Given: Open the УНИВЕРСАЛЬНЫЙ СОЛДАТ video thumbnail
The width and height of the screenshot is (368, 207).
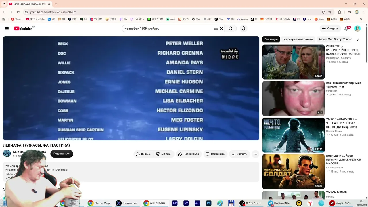Looking at the screenshot, I should (293, 172).
